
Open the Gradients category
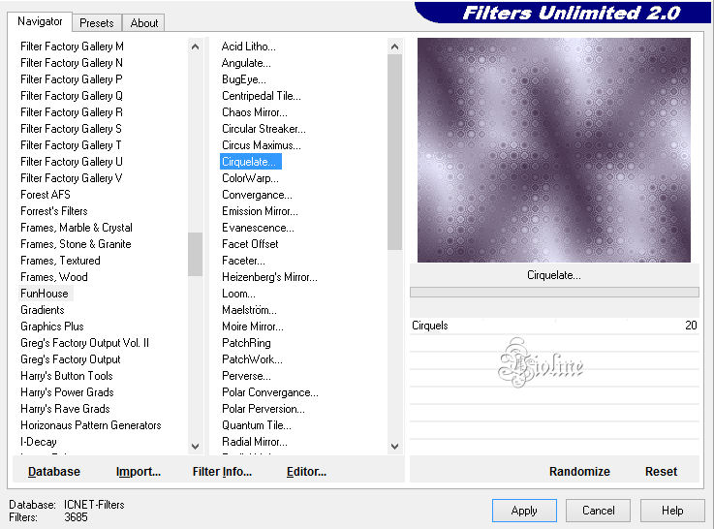tap(43, 310)
